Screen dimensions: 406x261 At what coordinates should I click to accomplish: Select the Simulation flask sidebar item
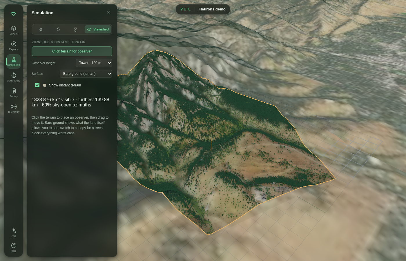click(x=14, y=61)
